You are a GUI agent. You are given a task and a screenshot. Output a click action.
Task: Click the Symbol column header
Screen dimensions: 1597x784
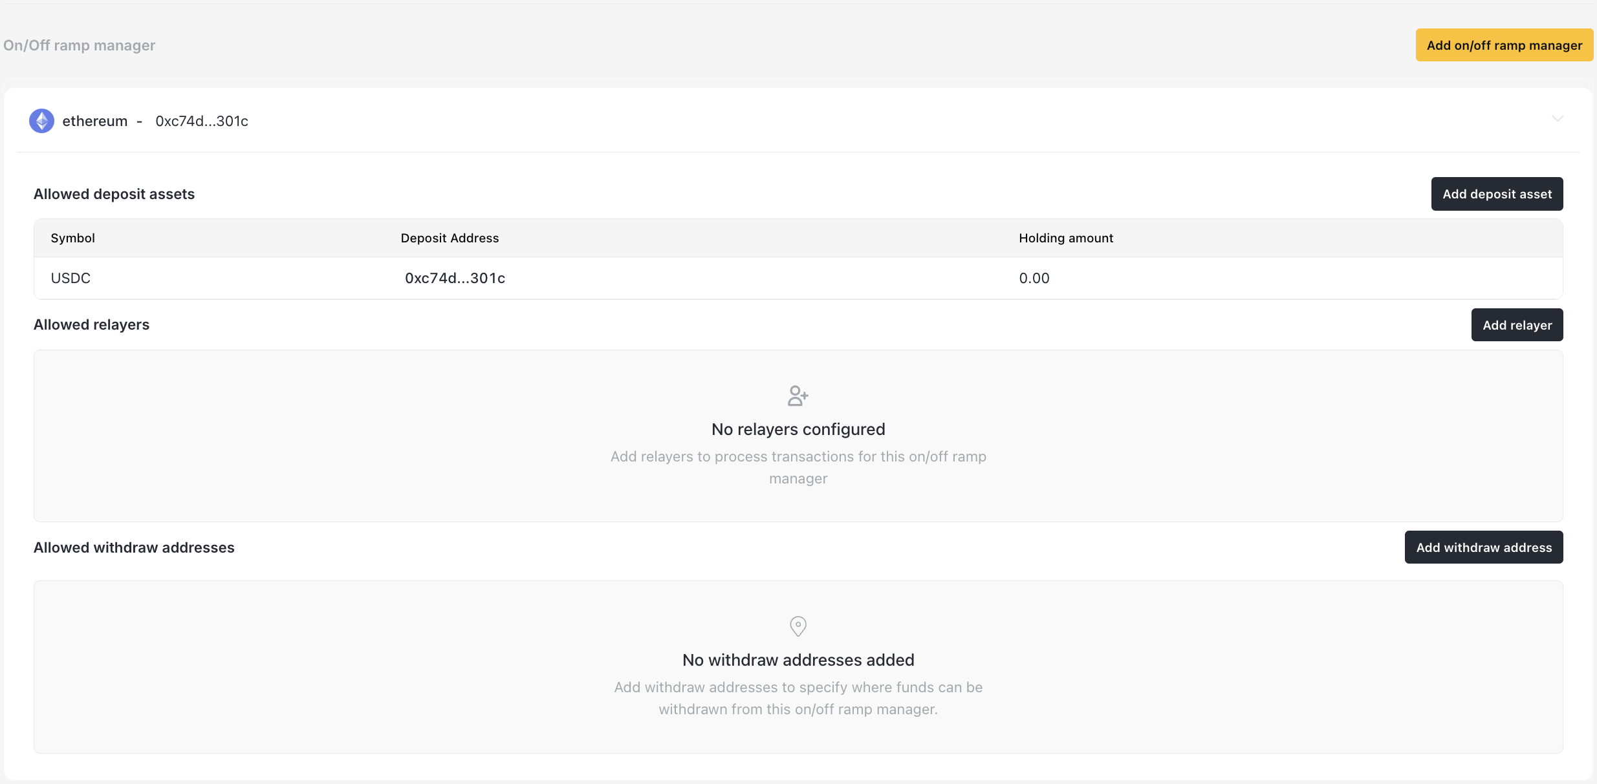click(72, 238)
